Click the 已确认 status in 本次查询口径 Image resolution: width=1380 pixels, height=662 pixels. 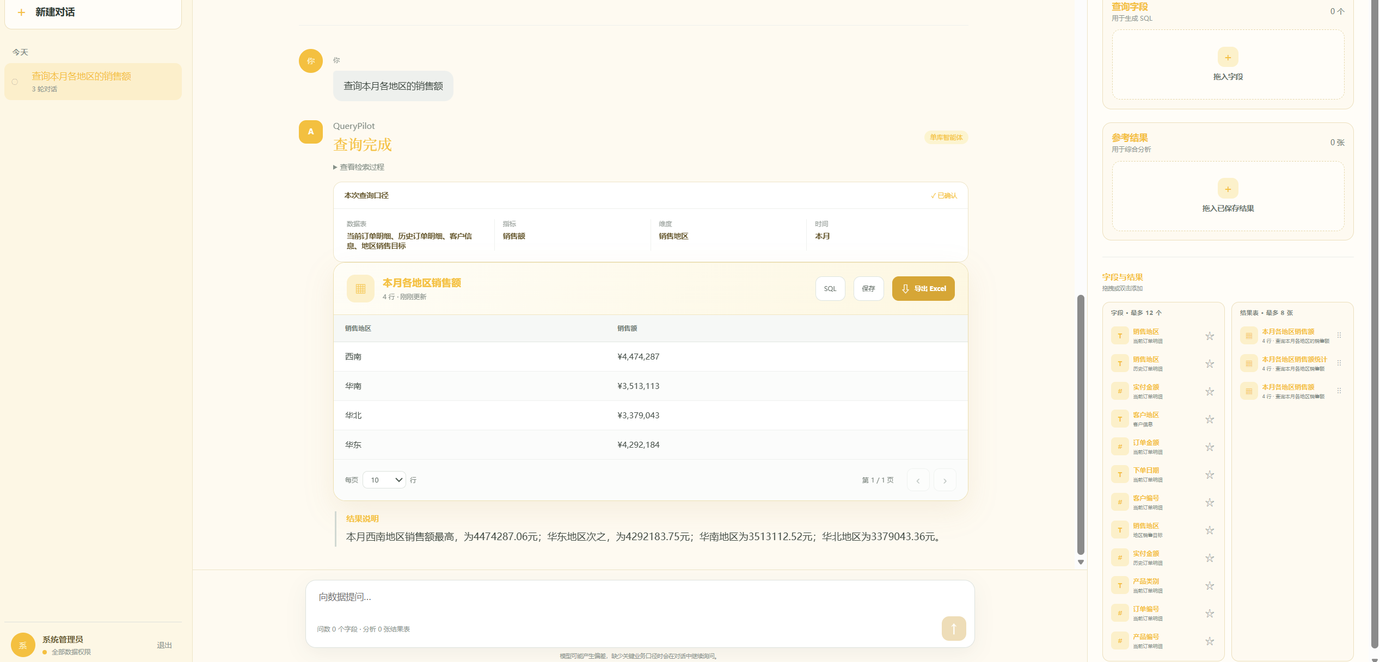[944, 196]
